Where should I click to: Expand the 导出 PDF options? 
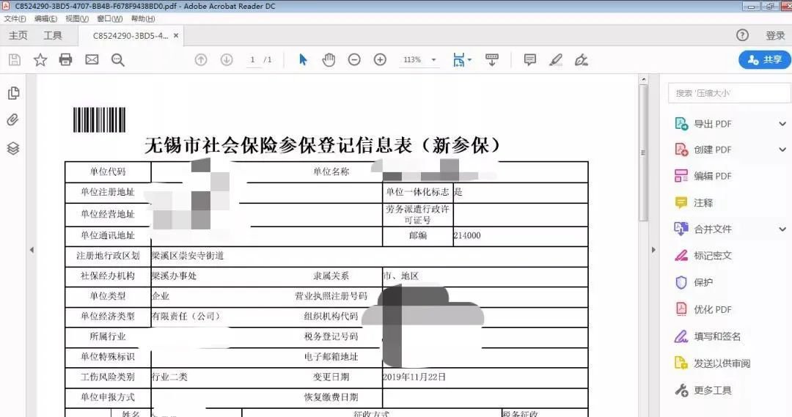[782, 124]
